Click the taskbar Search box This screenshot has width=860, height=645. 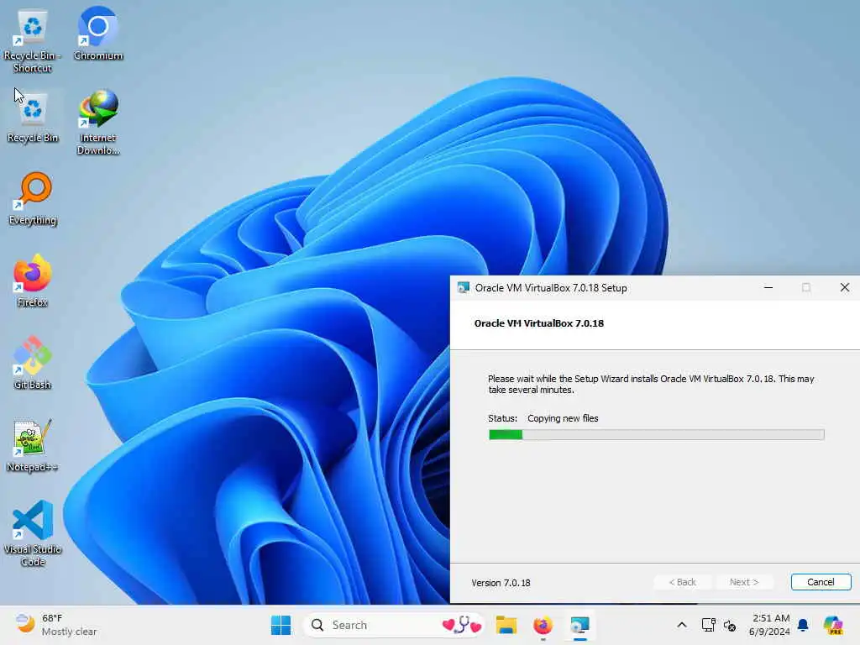point(393,625)
